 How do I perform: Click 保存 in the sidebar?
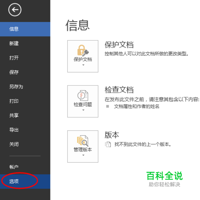[25, 72]
